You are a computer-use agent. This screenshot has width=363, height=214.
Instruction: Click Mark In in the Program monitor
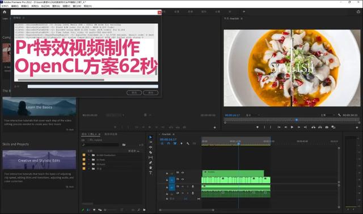[264, 127]
